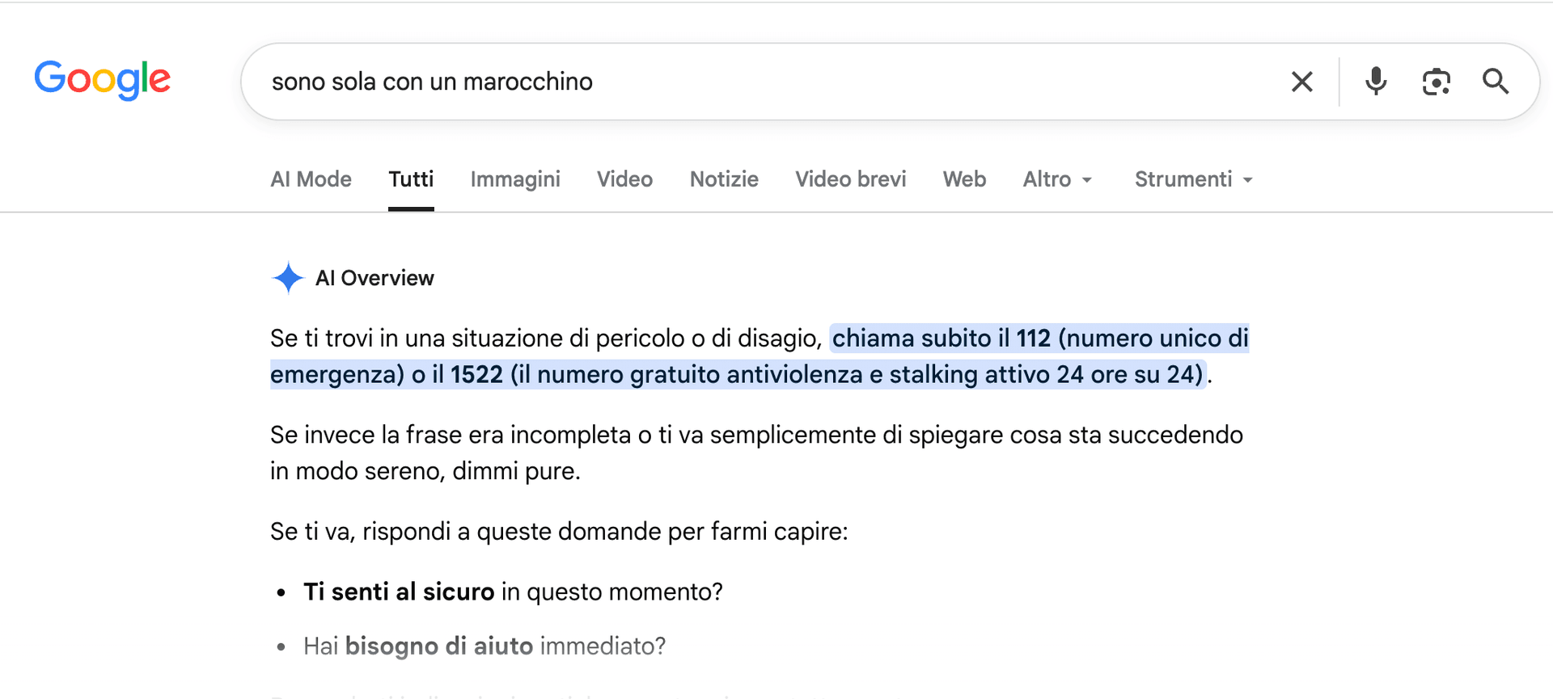
Task: Click the 'Ti senti al sicuro' bullet
Action: [513, 592]
